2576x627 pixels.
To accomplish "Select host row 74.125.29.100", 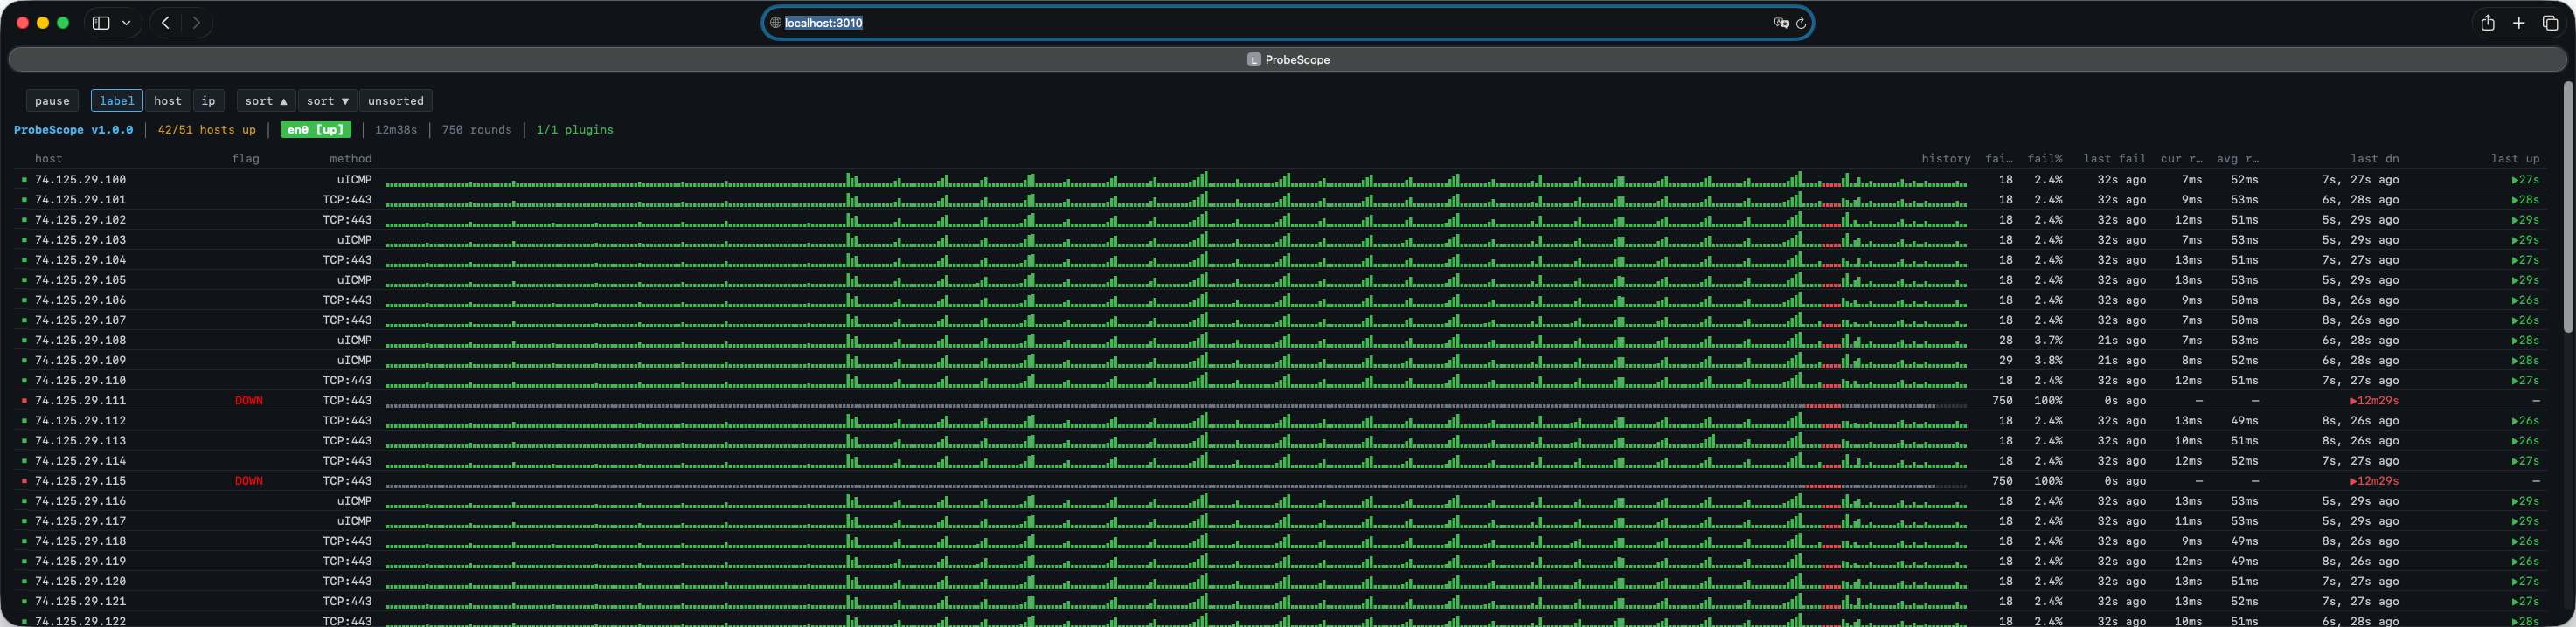I will click(x=1280, y=180).
